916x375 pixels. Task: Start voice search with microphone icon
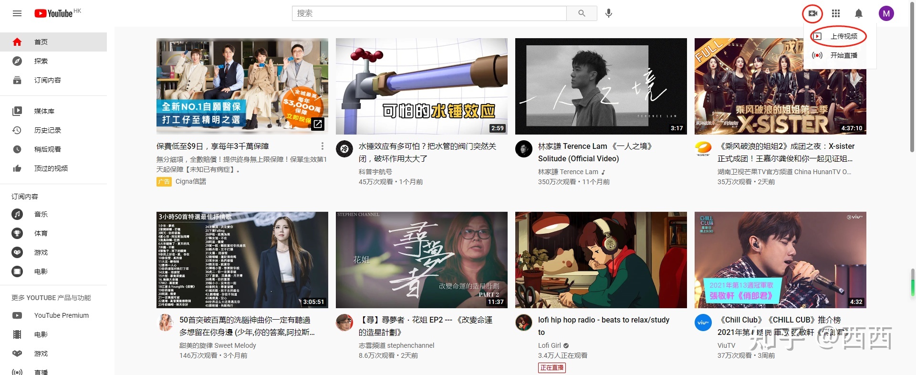pos(609,13)
